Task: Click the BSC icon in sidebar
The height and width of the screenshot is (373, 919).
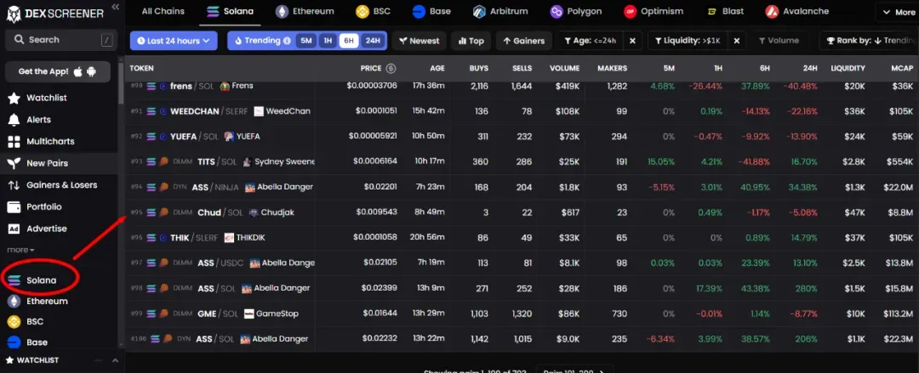Action: point(14,321)
